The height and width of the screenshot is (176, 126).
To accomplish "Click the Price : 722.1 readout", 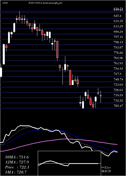I will click(17, 167).
